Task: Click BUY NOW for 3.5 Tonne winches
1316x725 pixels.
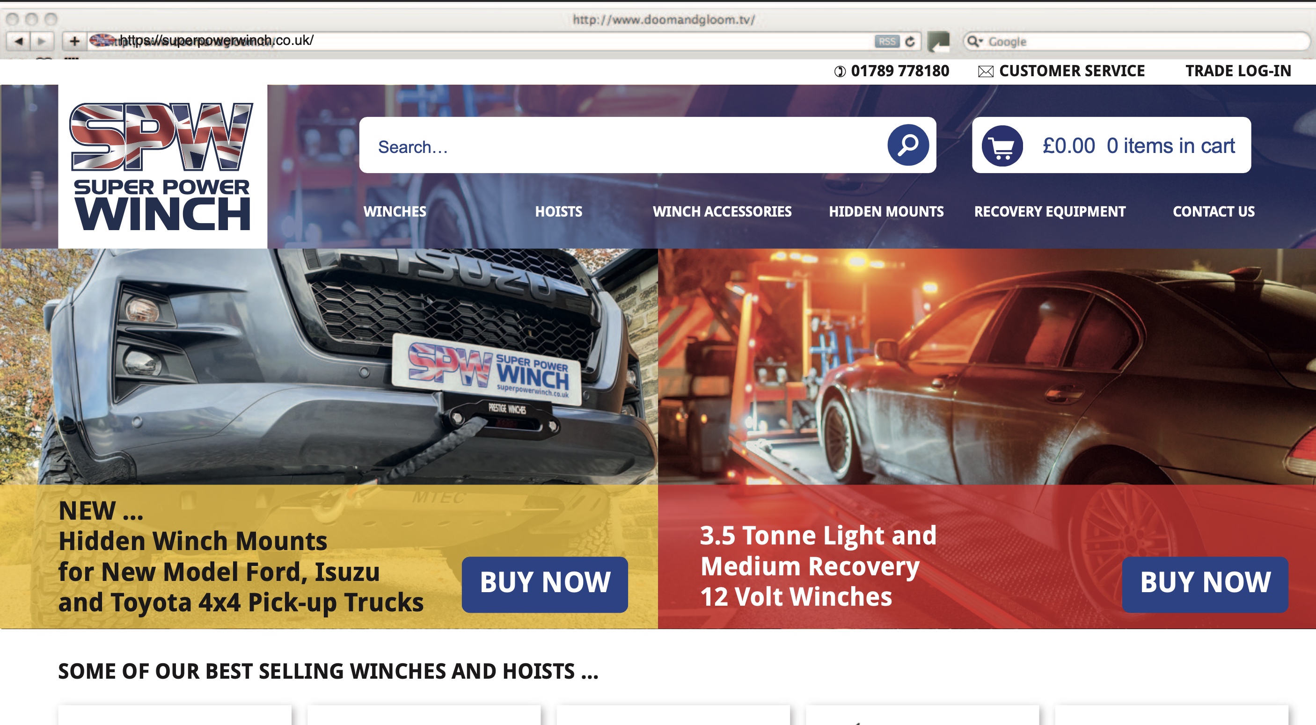Action: tap(1205, 584)
